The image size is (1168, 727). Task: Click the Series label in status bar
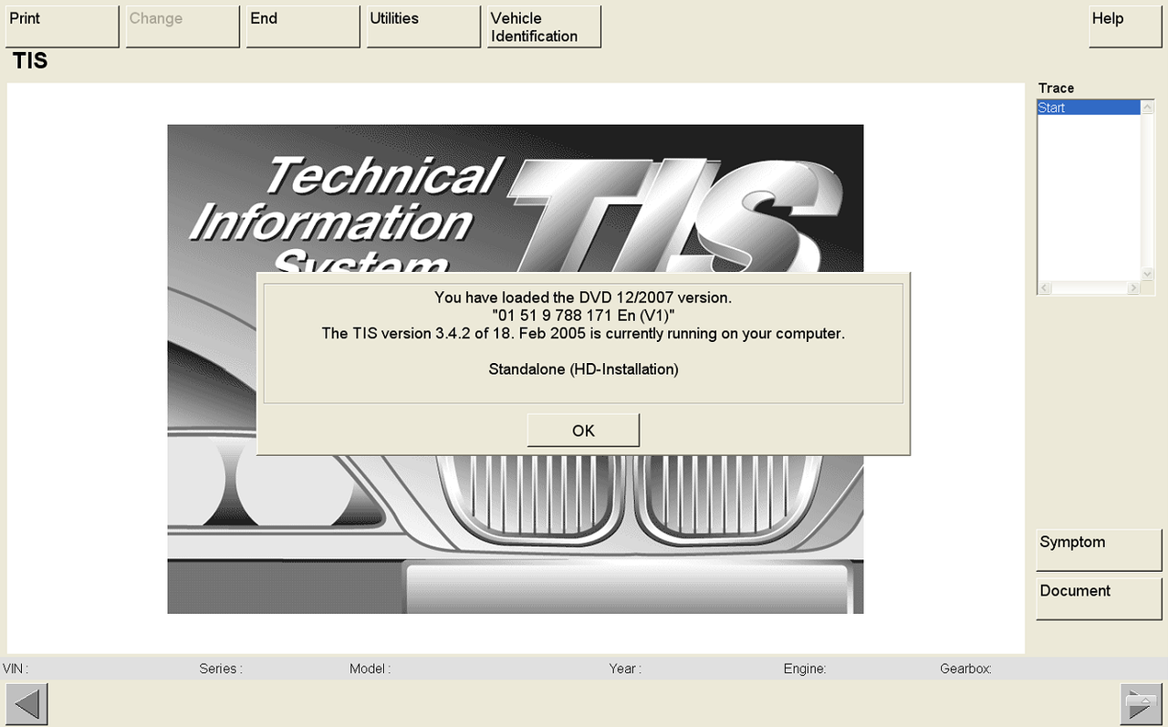pyautogui.click(x=220, y=669)
